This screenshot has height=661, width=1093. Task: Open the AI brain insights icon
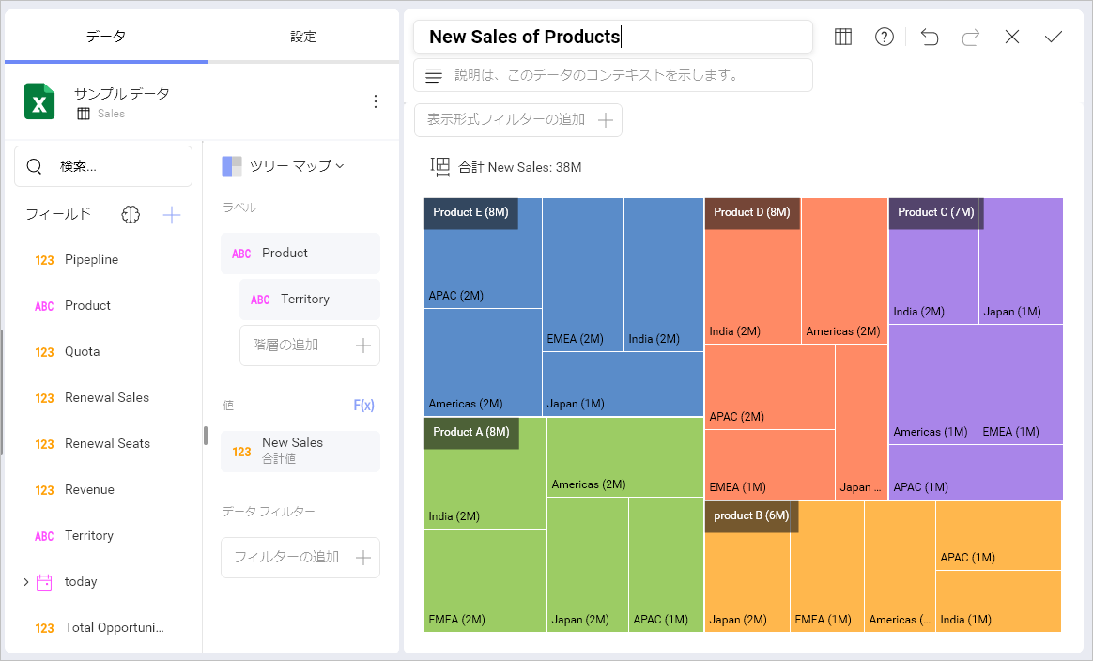tap(131, 215)
